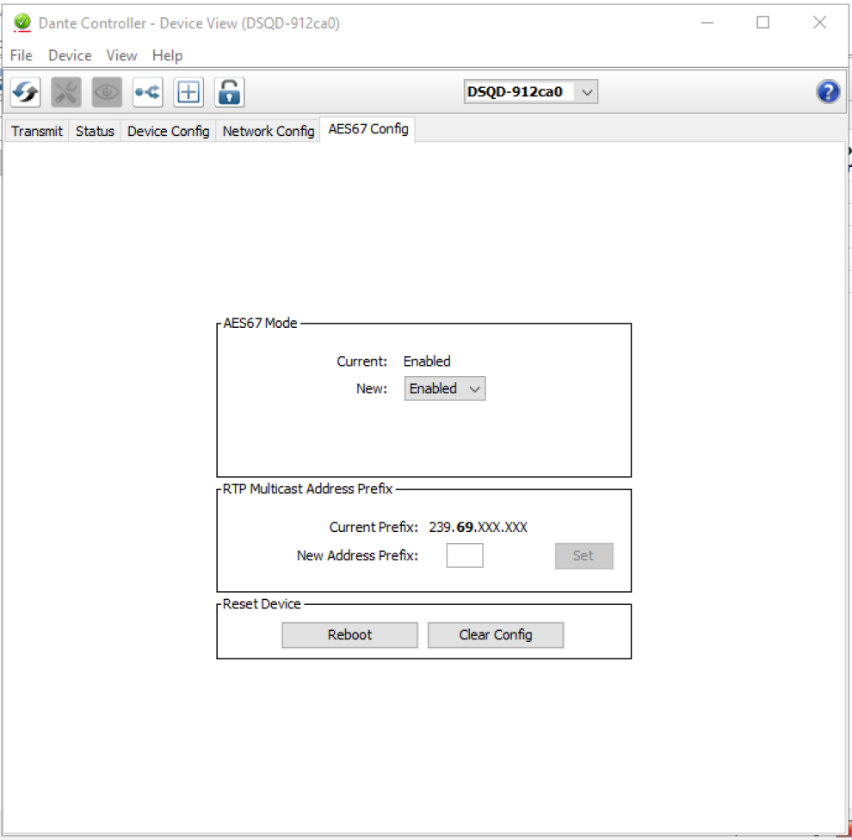
Task: Click the eye Identify Device icon
Action: pyautogui.click(x=107, y=92)
